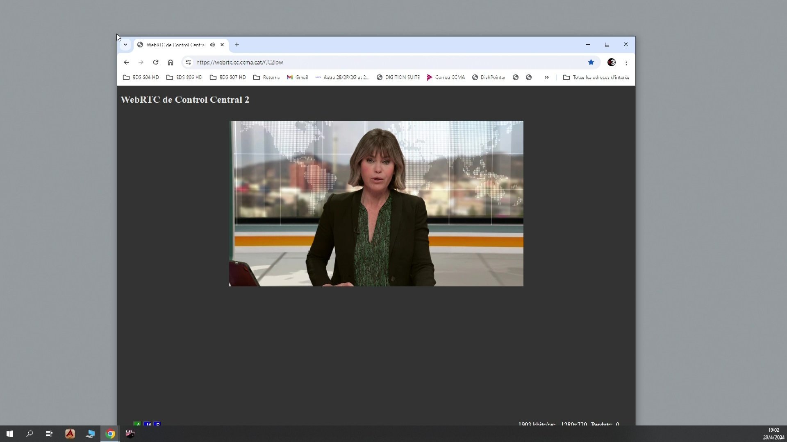
Task: Open Windows Start menu
Action: tap(10, 434)
